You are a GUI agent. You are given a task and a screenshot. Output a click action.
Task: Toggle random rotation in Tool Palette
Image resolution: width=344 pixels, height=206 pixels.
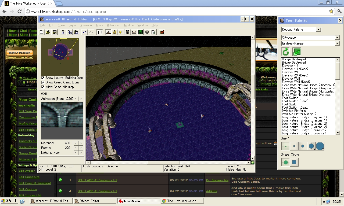(x=286, y=52)
